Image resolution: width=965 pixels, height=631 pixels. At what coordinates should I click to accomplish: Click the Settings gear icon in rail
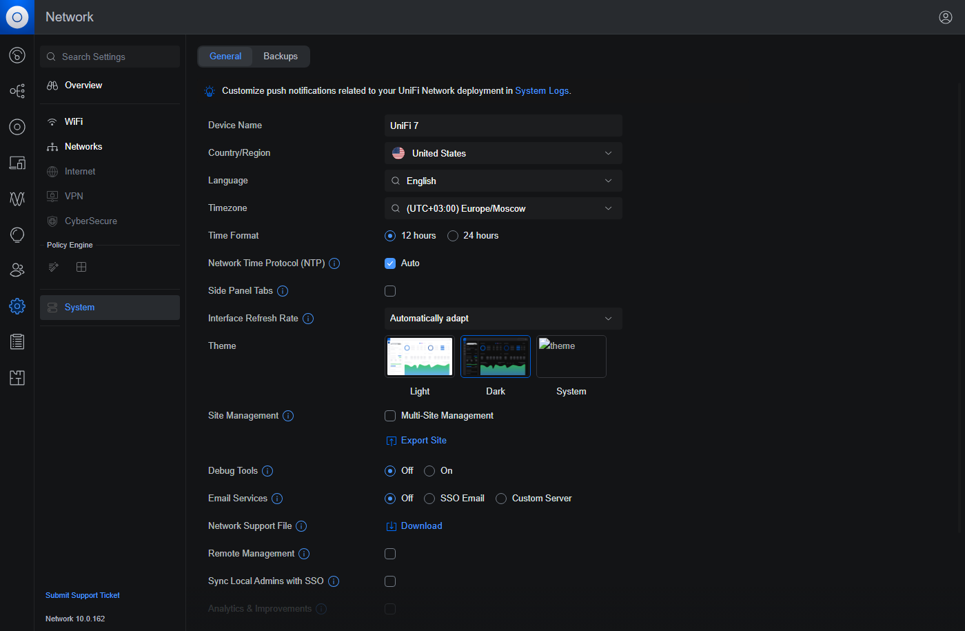[x=17, y=306]
